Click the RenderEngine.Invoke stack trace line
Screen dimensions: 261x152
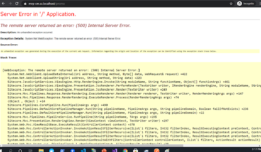tap(119, 82)
